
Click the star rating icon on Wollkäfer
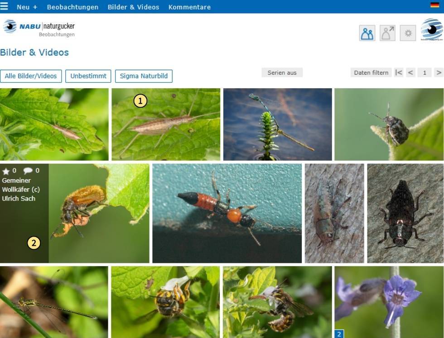(x=5, y=171)
